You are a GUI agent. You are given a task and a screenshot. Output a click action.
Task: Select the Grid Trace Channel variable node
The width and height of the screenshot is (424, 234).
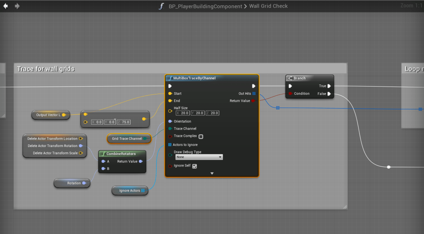point(126,139)
